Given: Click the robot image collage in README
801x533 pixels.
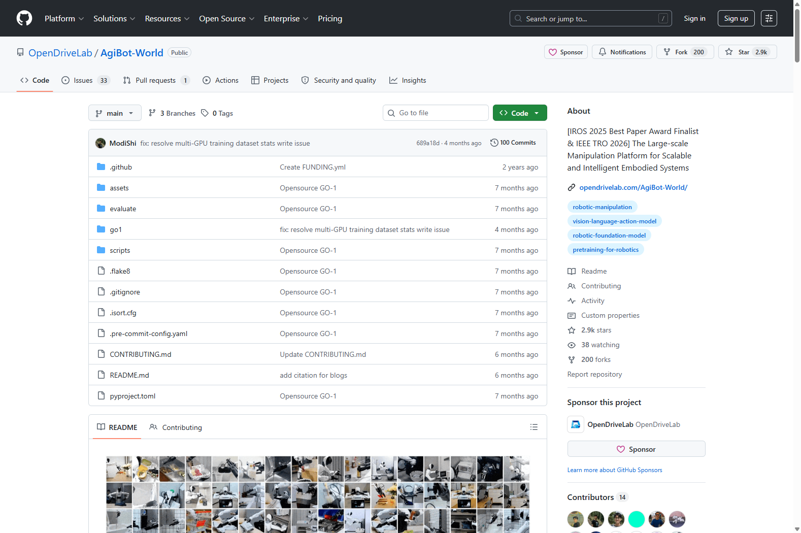Looking at the screenshot, I should click(x=318, y=494).
